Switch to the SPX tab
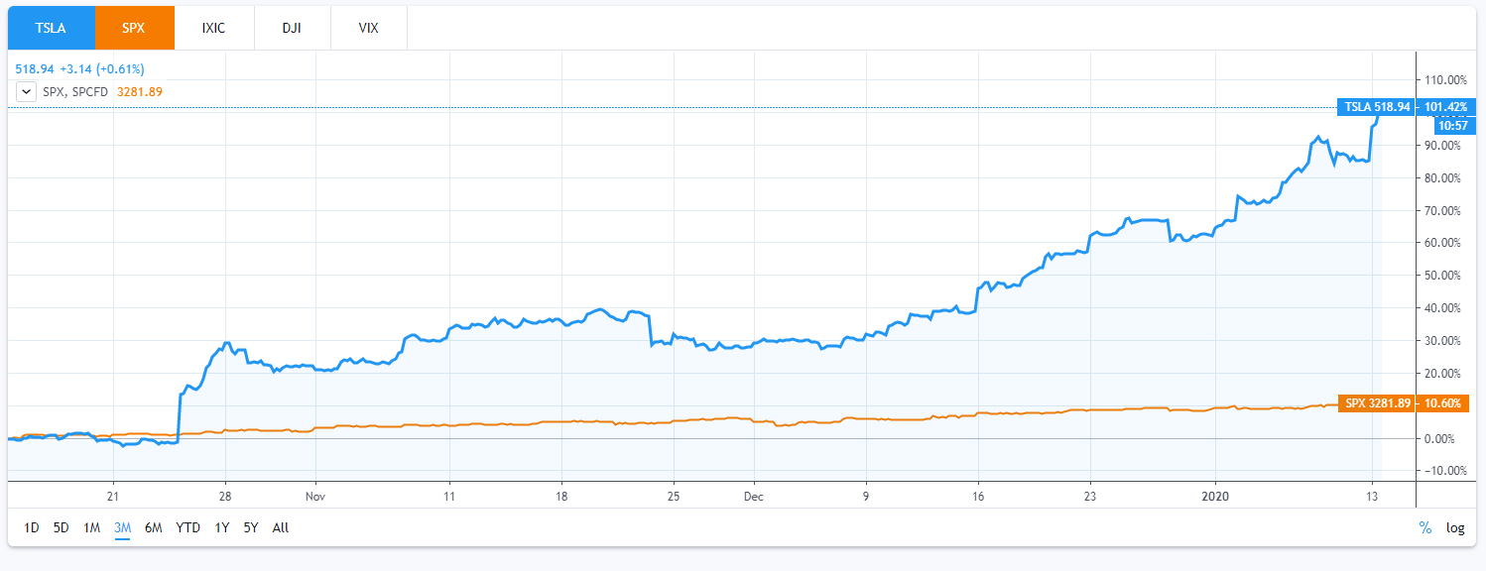 [x=134, y=28]
